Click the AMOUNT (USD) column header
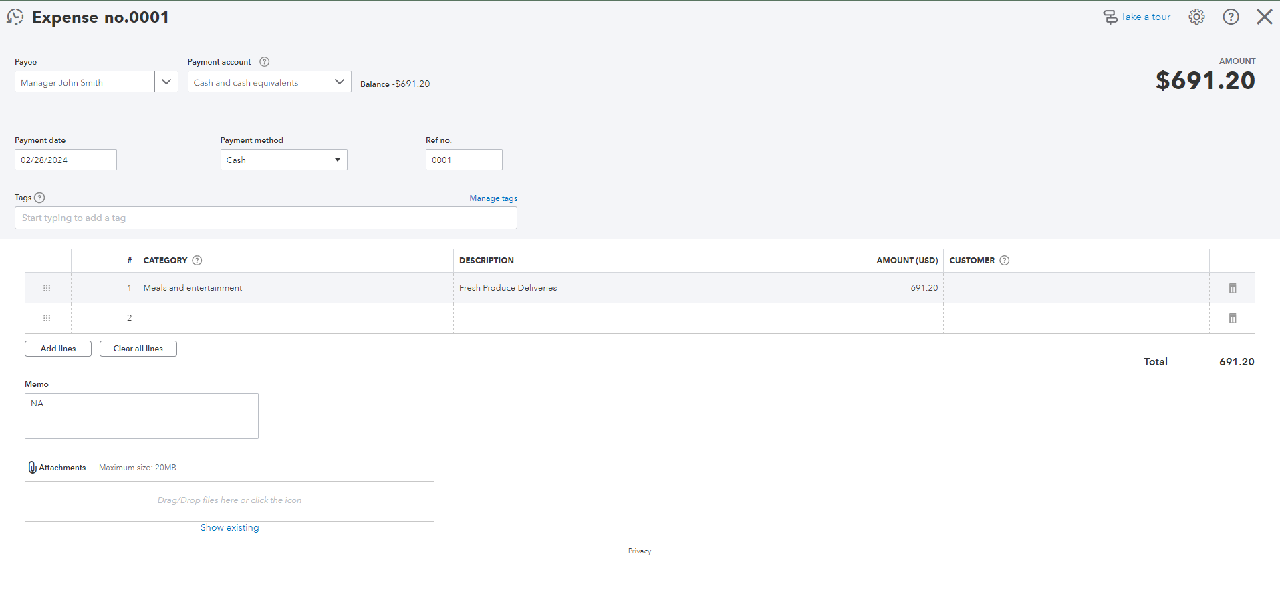This screenshot has width=1280, height=598. coord(907,261)
